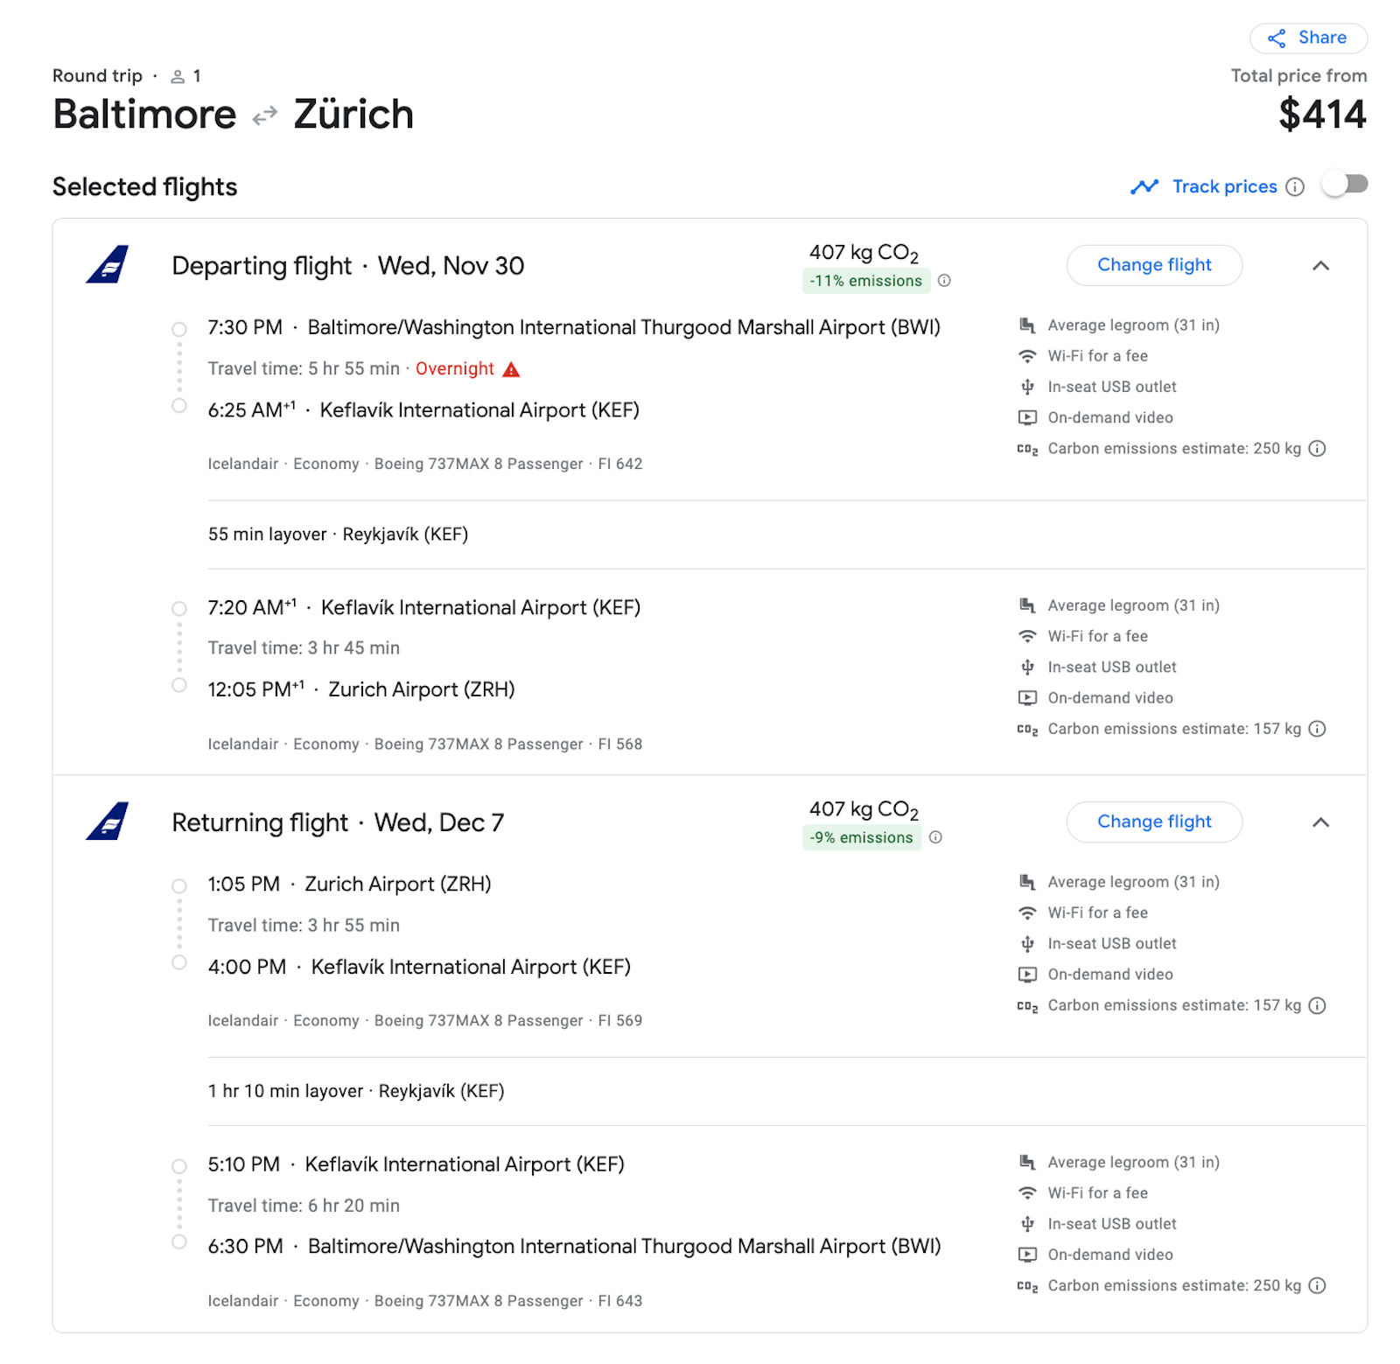
Task: Click the Track prices line graph icon
Action: pyautogui.click(x=1144, y=186)
